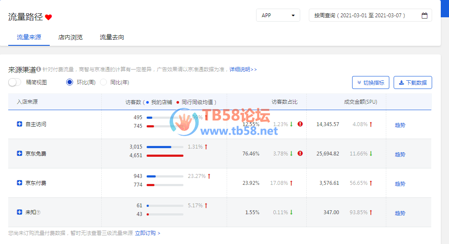The width and height of the screenshot is (449, 244).
Task: Click the 我的店铺 legend label
Action: pyautogui.click(x=161, y=102)
